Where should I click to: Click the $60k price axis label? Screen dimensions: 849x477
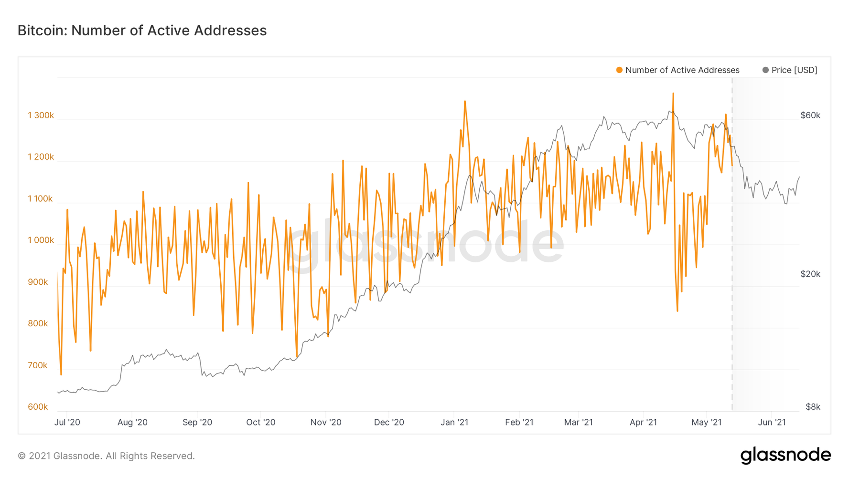810,115
